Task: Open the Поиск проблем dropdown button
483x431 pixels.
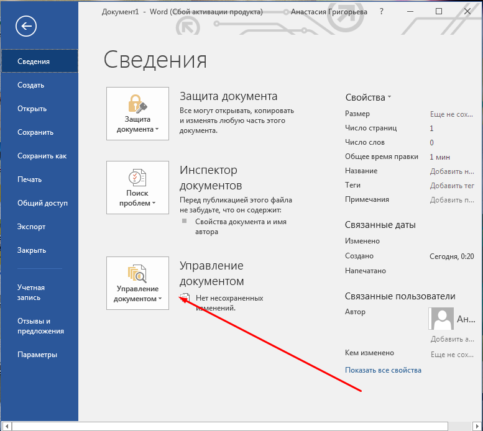Action: coord(138,188)
